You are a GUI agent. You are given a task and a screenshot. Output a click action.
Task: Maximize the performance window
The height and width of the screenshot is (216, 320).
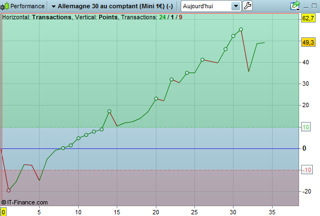pos(314,6)
